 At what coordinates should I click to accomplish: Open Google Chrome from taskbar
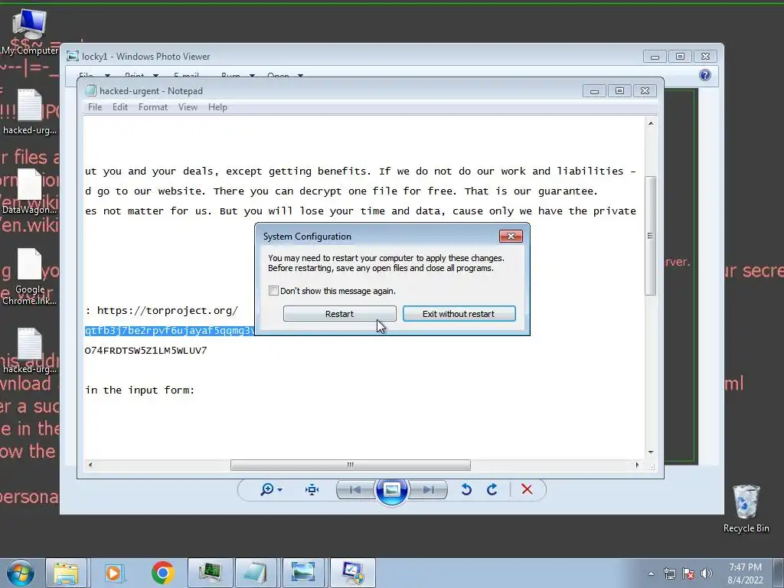[162, 573]
